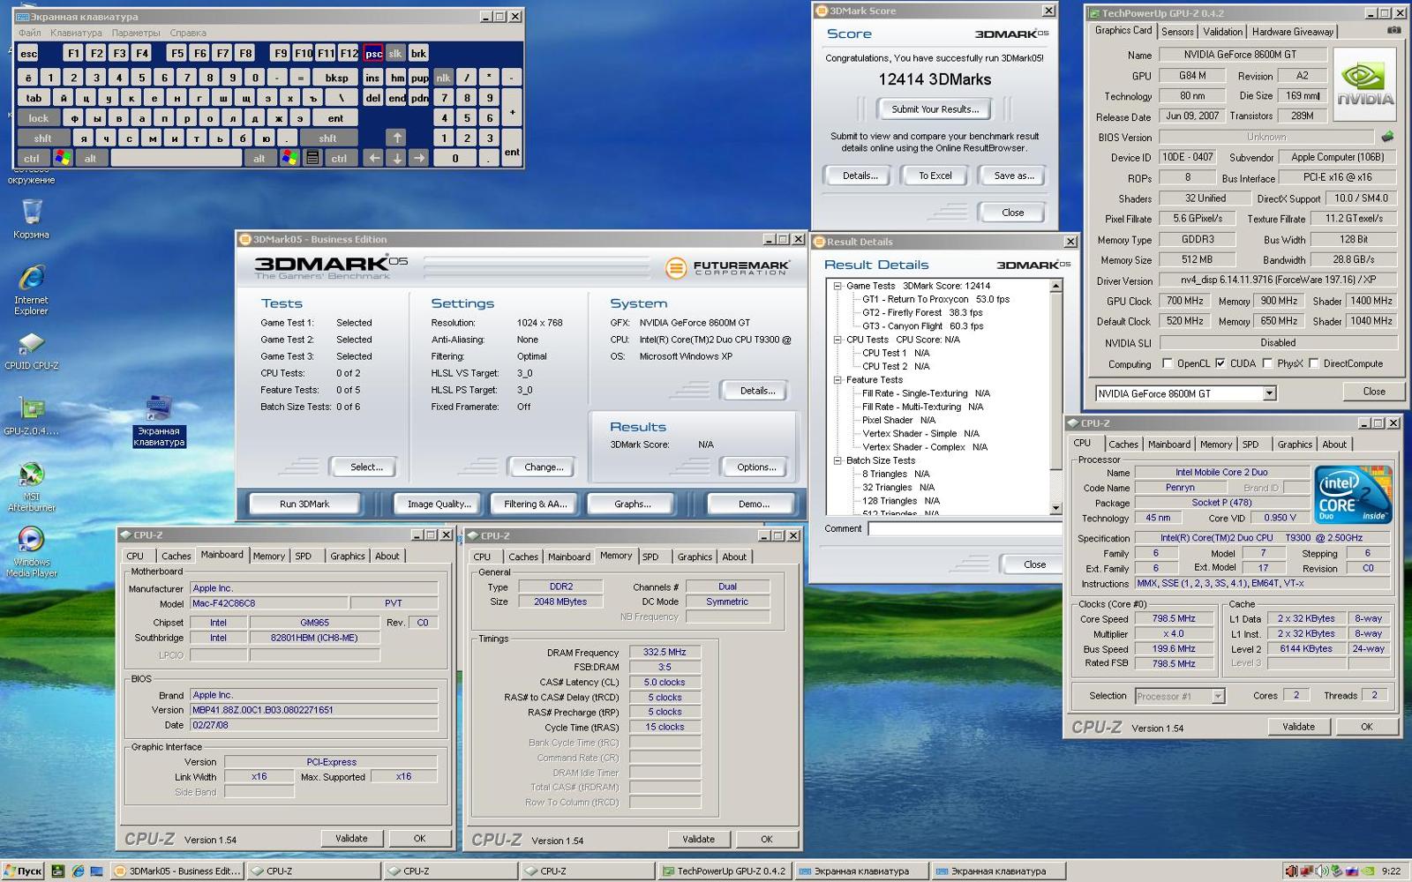The width and height of the screenshot is (1412, 882).
Task: Collapse the Game Tests tree node
Action: pyautogui.click(x=837, y=286)
